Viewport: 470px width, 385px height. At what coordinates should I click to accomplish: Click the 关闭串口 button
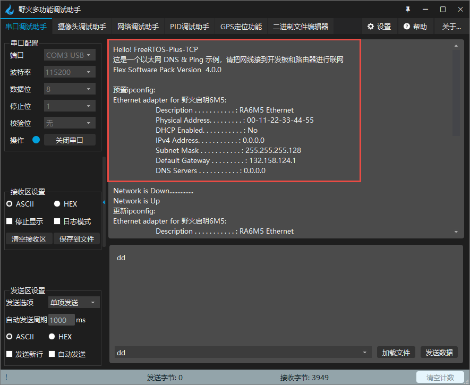pyautogui.click(x=70, y=140)
